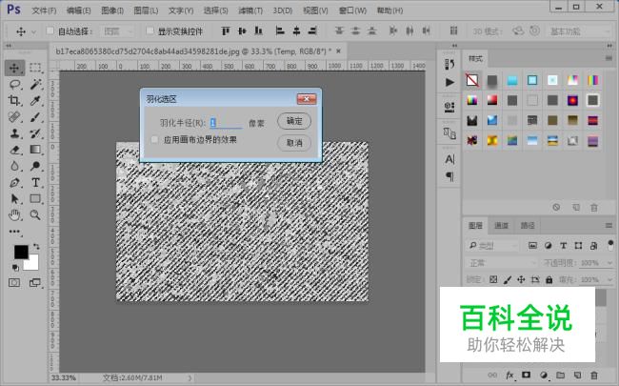Image resolution: width=619 pixels, height=386 pixels.
Task: Click the black foreground color swatch
Action: coord(20,252)
